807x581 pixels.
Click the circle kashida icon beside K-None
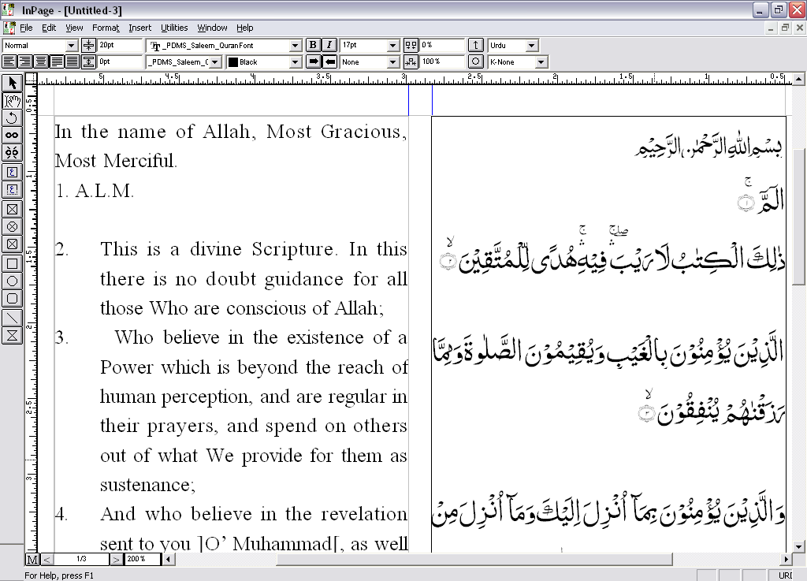pos(475,61)
